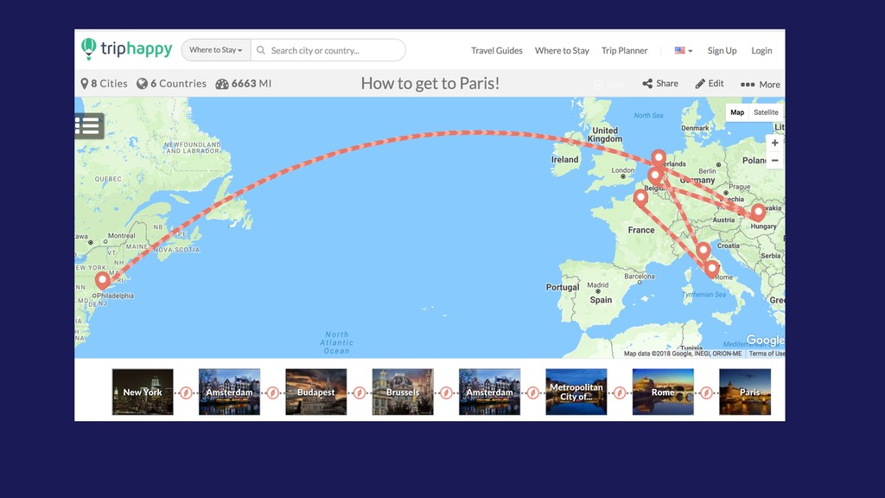Select the first Amsterdam thumbnail after New York
This screenshot has width=885, height=498.
click(x=229, y=392)
